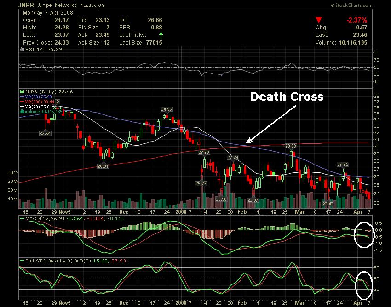Click the (Juniper Networks) company name
Image resolution: width=391 pixels, height=307 pixels.
(57, 5)
